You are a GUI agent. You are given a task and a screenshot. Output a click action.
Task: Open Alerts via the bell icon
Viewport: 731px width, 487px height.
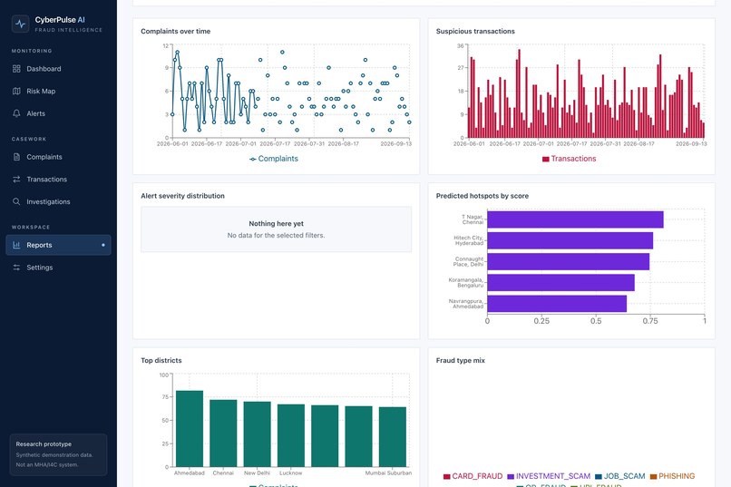click(16, 113)
